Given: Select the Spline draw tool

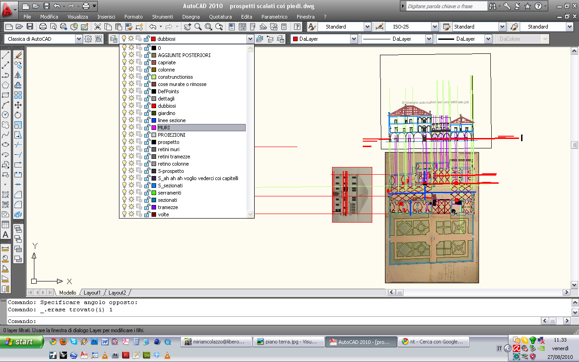Looking at the screenshot, I should 5,135.
